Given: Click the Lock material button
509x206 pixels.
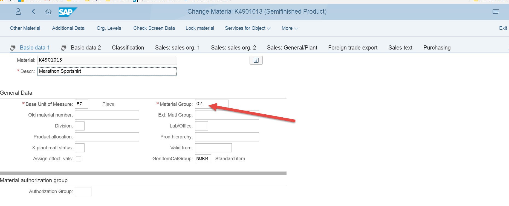Looking at the screenshot, I should [200, 28].
